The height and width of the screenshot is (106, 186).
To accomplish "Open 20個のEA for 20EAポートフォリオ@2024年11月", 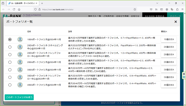I will click(x=169, y=62).
